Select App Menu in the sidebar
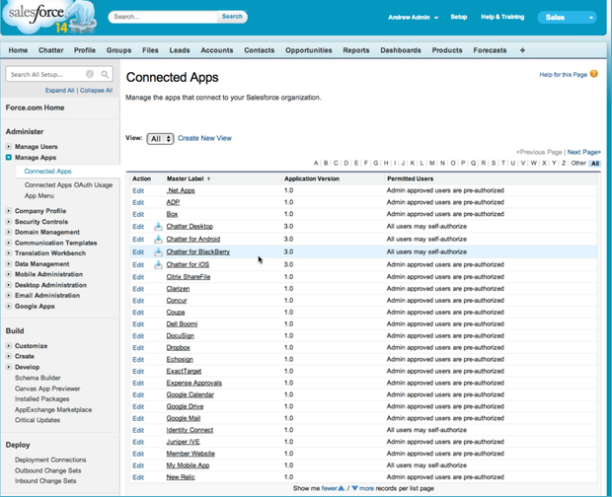Viewport: 612px width, 497px height. click(39, 195)
